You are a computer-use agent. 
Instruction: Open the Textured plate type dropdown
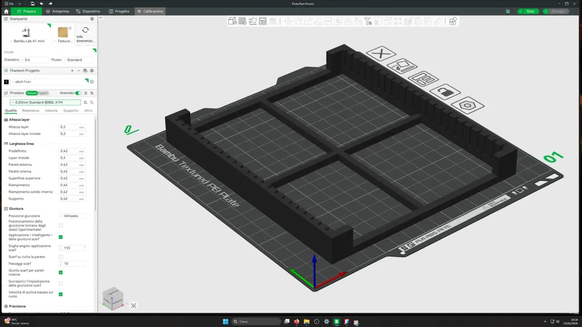63,34
